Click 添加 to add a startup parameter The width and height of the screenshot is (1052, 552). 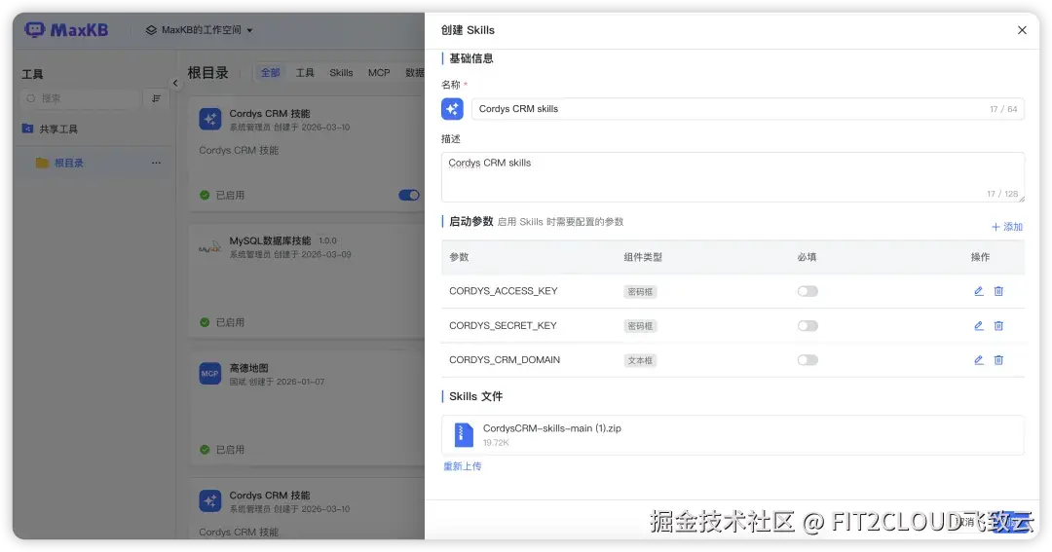coord(1007,227)
